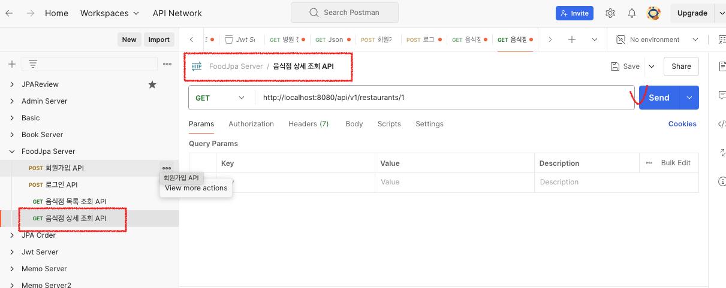This screenshot has height=288, width=726.
Task: Switch to the Body tab
Action: tap(354, 124)
